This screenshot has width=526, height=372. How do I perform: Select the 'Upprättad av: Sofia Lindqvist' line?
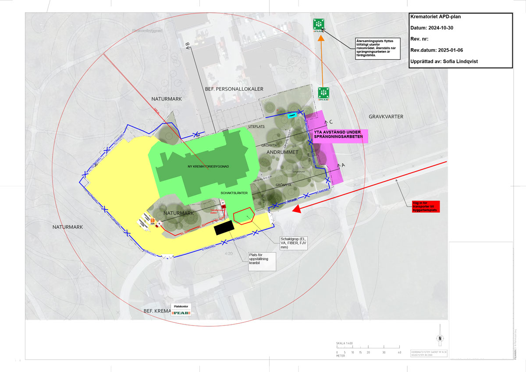coord(444,62)
